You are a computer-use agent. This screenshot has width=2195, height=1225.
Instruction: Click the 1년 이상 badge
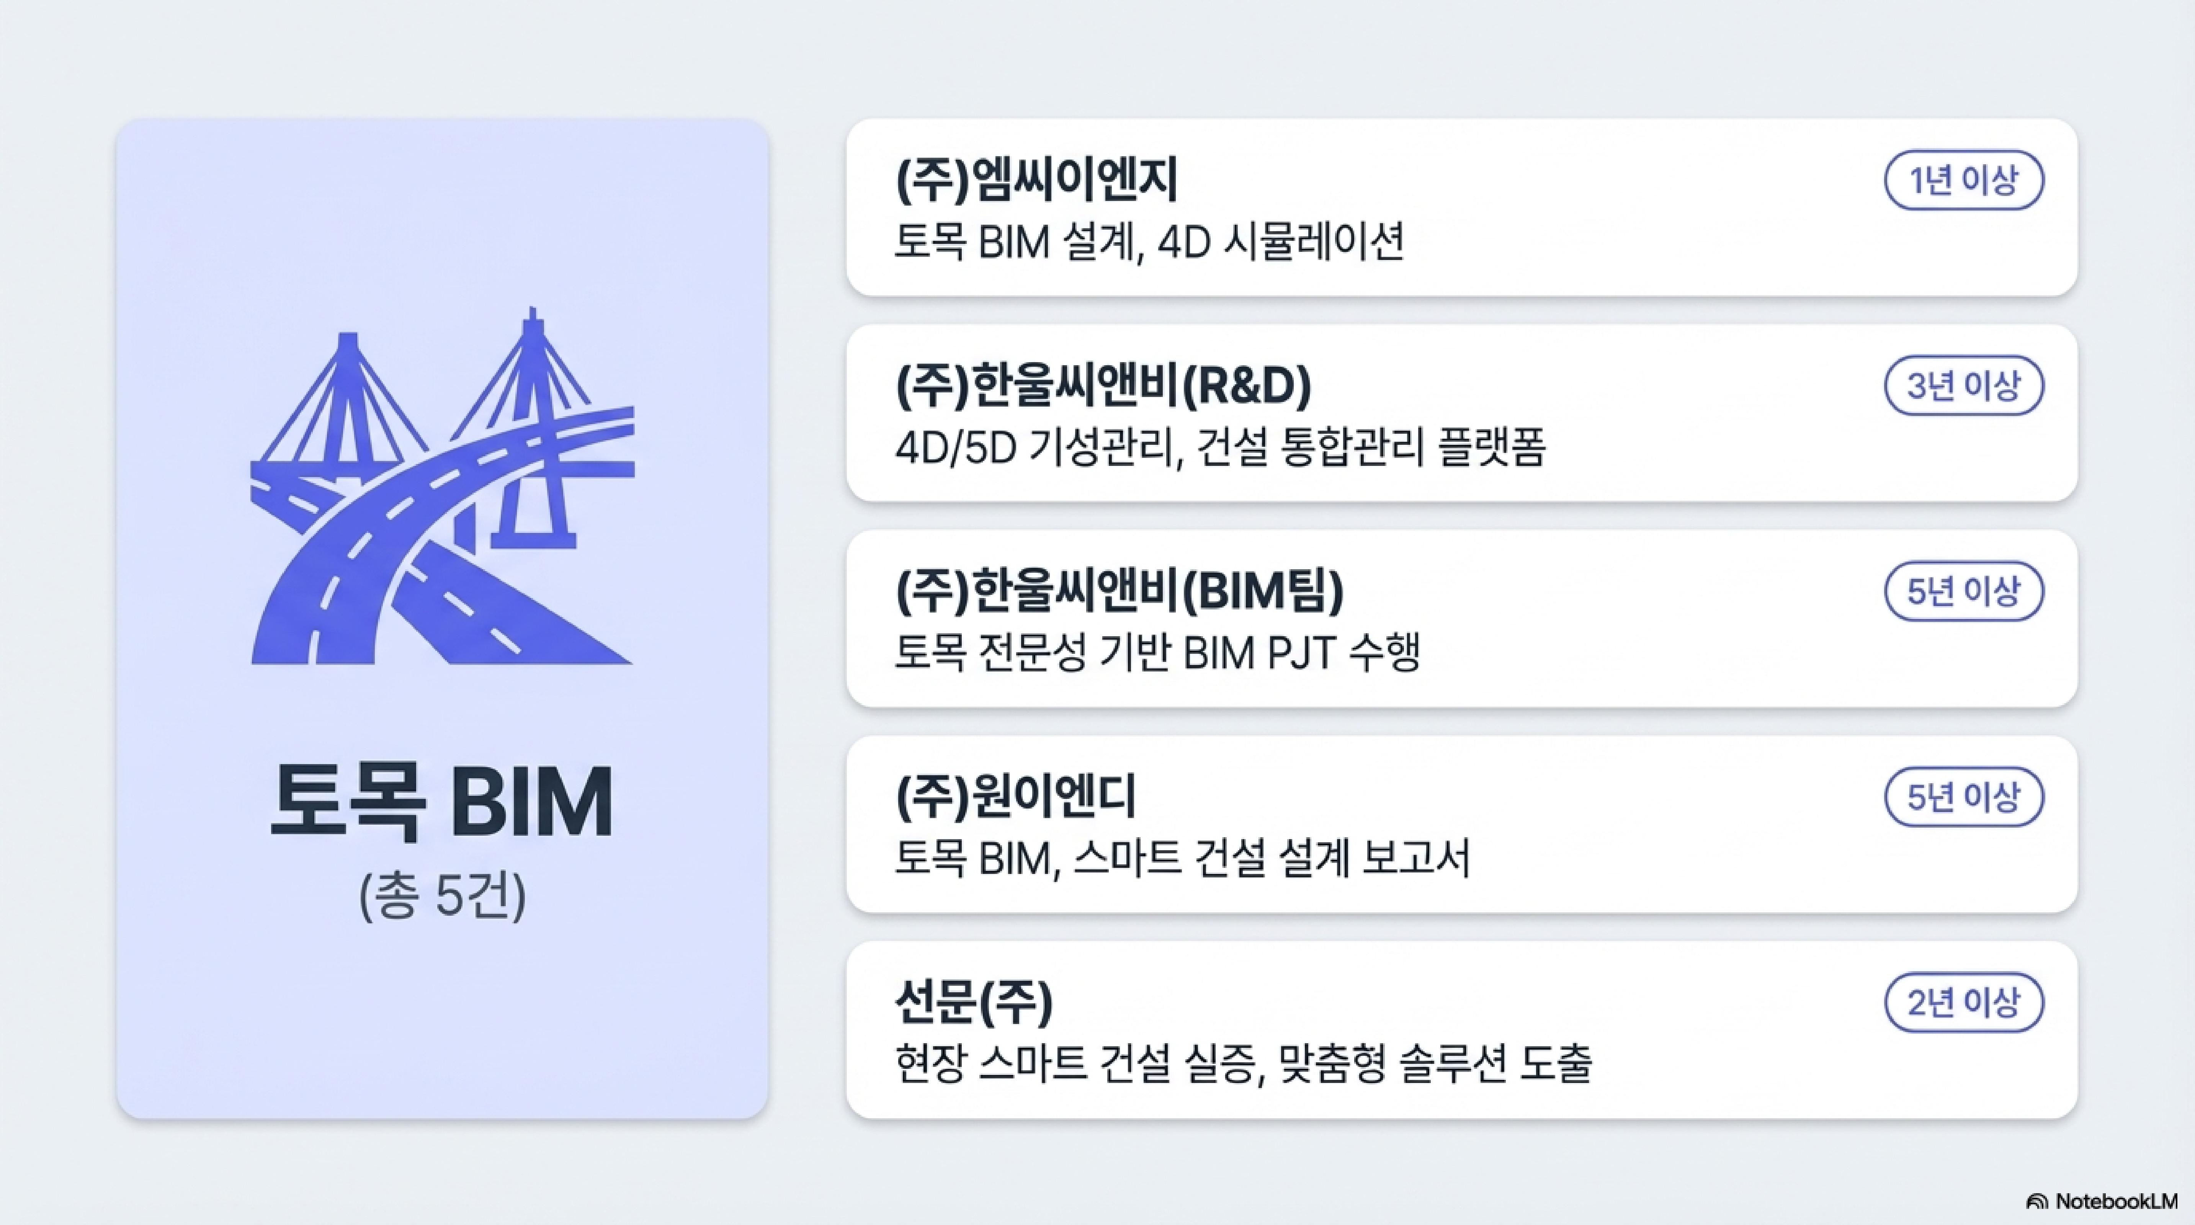point(1963,180)
